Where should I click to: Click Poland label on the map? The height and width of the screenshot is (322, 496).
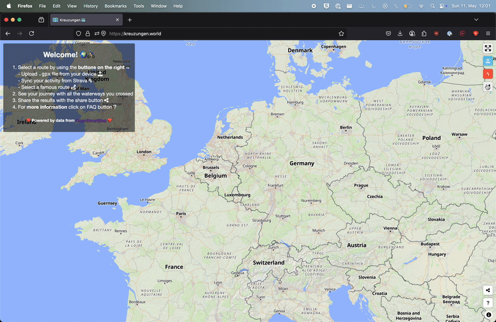pos(431,138)
